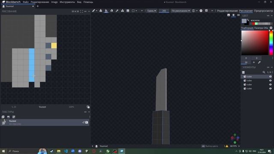
Task: Click the four-squares icon in Textures panel
Action: click(14, 117)
